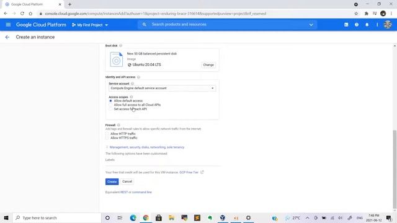Screen dimensions: 397x223
Task: Click the Access scopes help icon
Action: click(132, 97)
